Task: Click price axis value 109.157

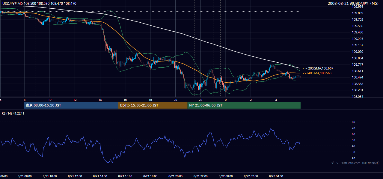Action: (x=358, y=45)
